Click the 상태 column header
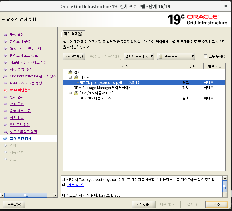 click(193, 66)
